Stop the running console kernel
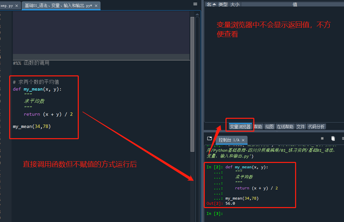This screenshot has height=222, width=344. [x=322, y=138]
